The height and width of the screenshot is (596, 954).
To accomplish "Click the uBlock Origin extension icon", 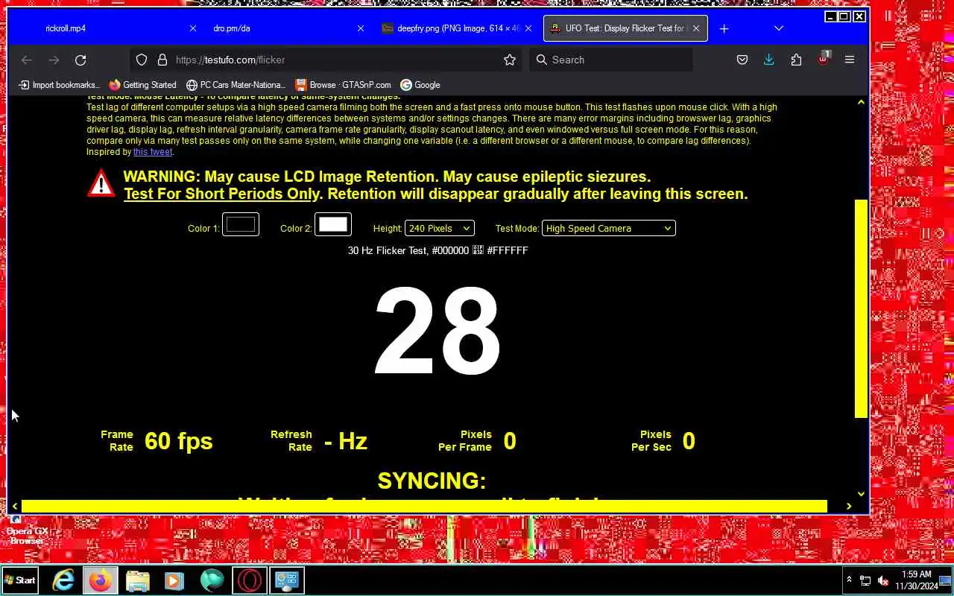I will point(823,60).
